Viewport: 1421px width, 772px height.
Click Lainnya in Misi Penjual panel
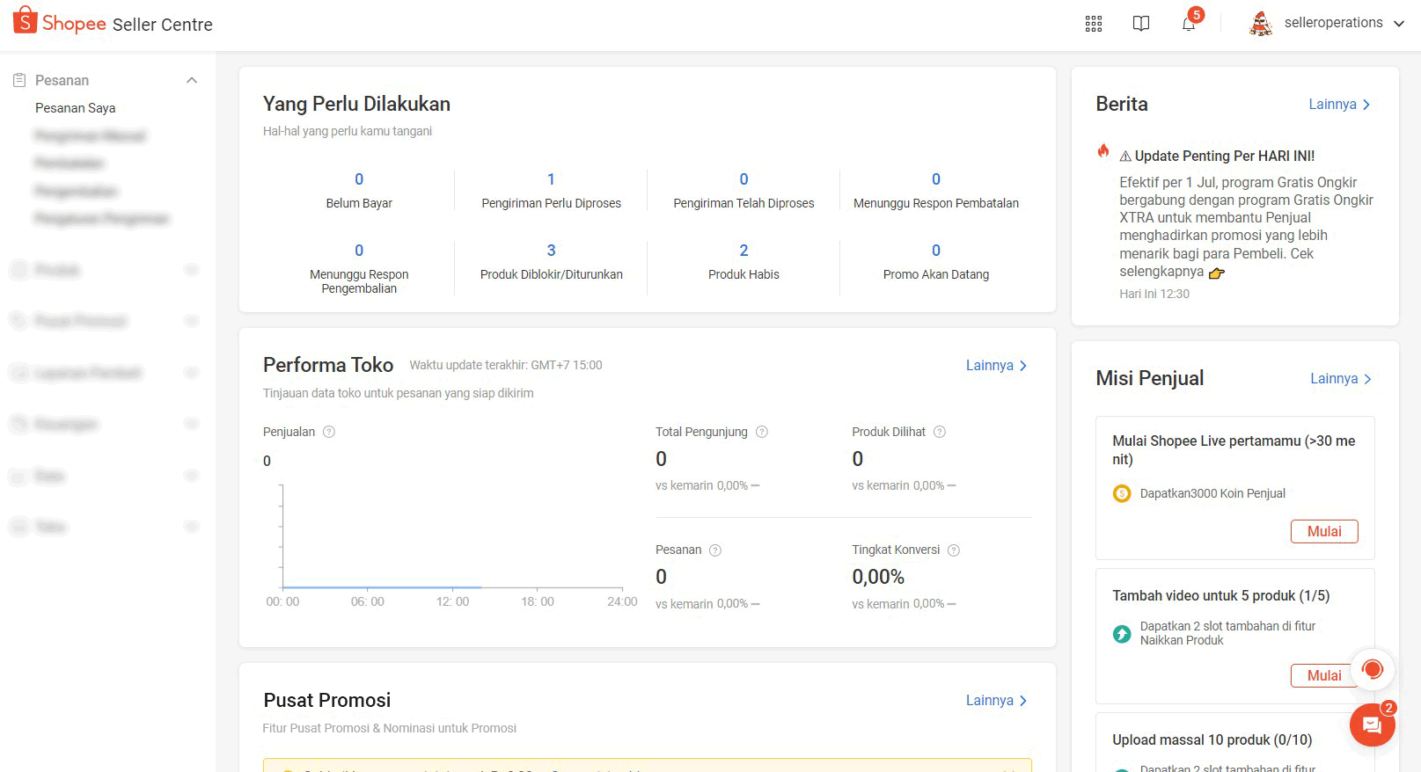(x=1341, y=378)
